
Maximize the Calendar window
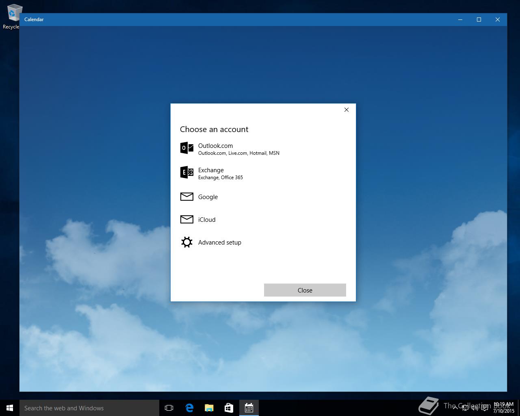[x=479, y=19]
